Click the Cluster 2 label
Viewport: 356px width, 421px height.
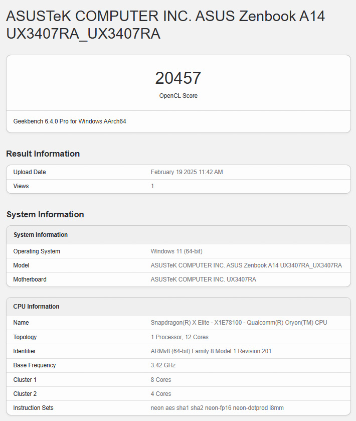point(25,394)
